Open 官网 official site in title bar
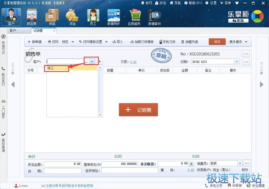This screenshot has height=189, width=269. 146,3
